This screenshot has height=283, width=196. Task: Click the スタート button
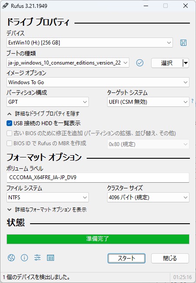126,258
